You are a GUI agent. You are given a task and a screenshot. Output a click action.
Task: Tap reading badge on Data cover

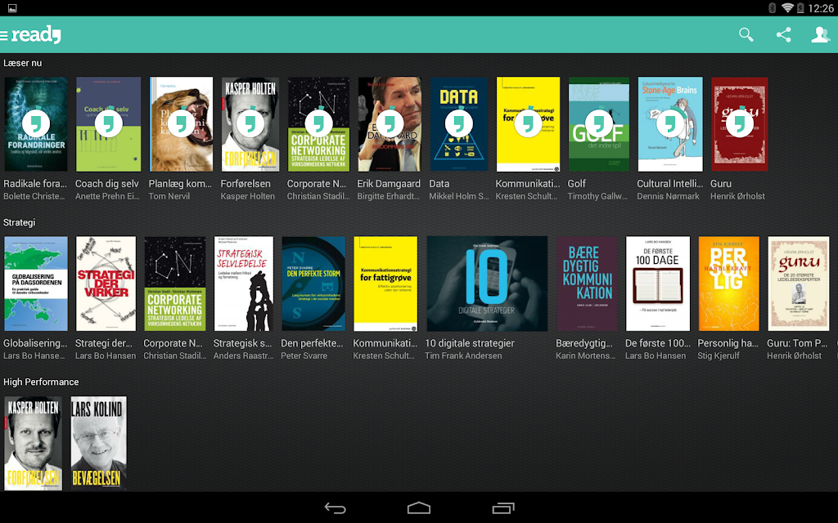(459, 123)
